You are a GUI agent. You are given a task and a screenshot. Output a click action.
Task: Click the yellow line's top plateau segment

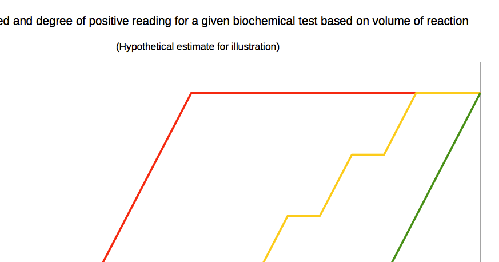448,93
